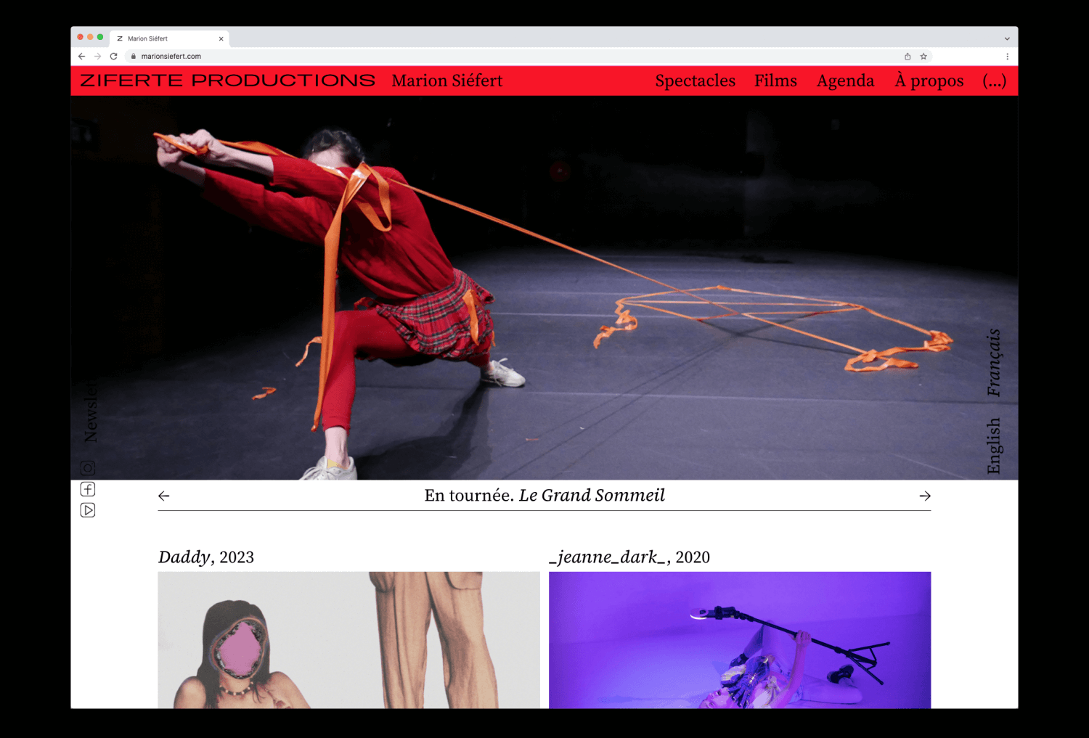Click the browser back arrow
Screen dimensions: 1089x738
(x=81, y=56)
